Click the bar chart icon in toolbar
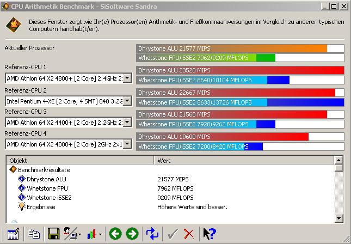 click(x=91, y=234)
